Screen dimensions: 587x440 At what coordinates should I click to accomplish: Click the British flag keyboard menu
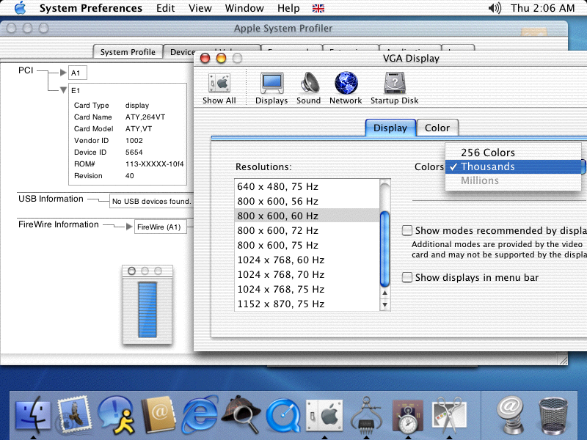pos(318,8)
